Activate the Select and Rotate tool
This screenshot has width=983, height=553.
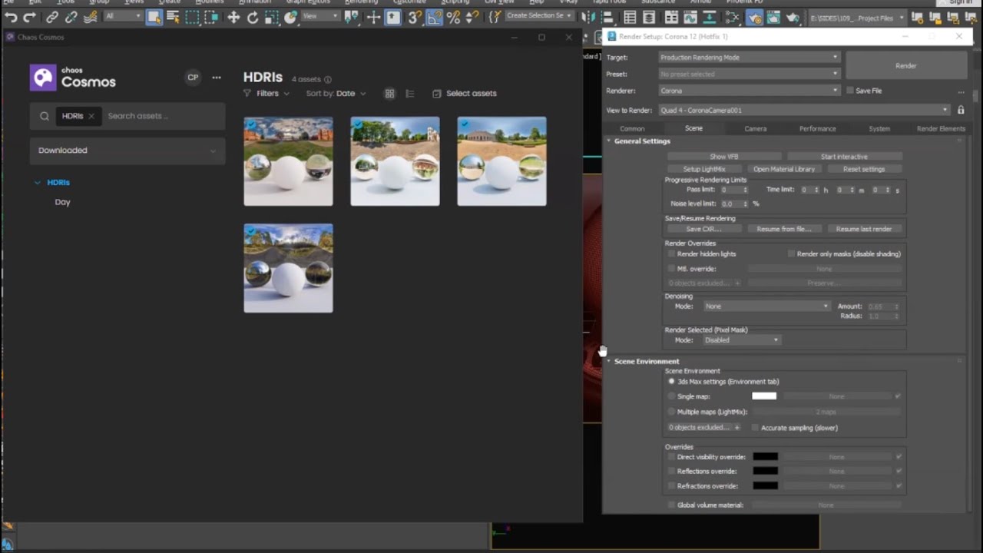pyautogui.click(x=253, y=17)
